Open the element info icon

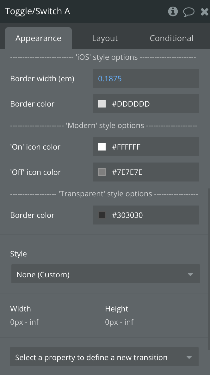pos(173,12)
